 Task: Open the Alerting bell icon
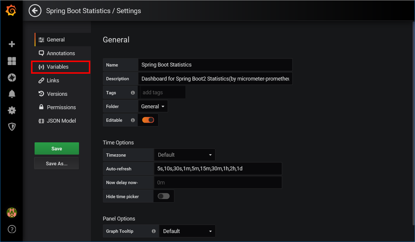12,94
